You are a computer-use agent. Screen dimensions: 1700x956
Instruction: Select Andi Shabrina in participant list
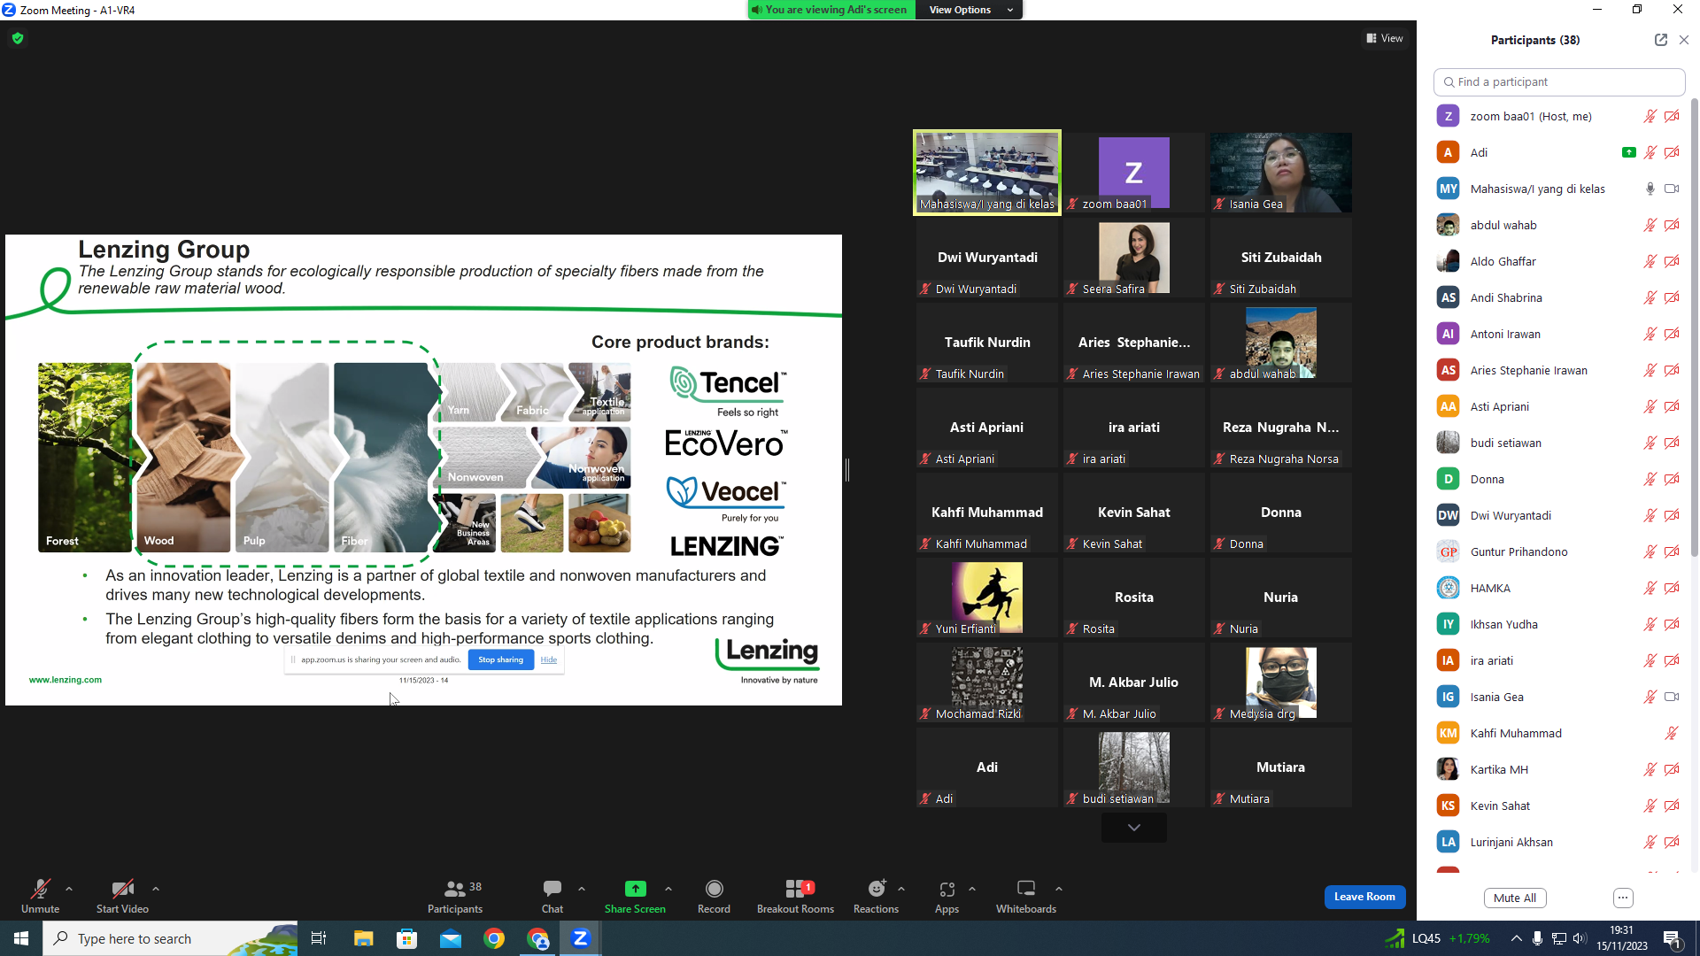(1558, 297)
